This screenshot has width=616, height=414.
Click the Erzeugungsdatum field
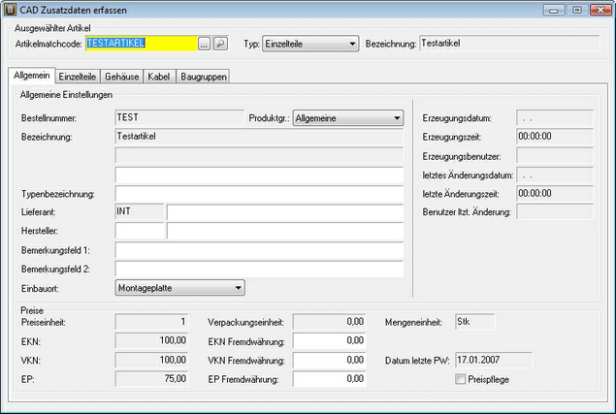(555, 118)
